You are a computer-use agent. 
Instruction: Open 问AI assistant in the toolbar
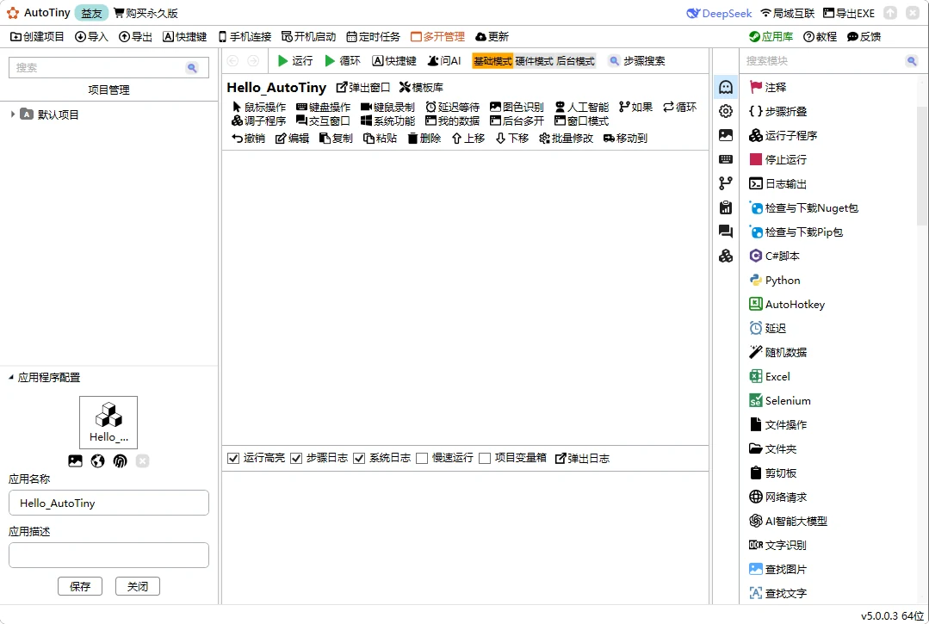tap(444, 61)
